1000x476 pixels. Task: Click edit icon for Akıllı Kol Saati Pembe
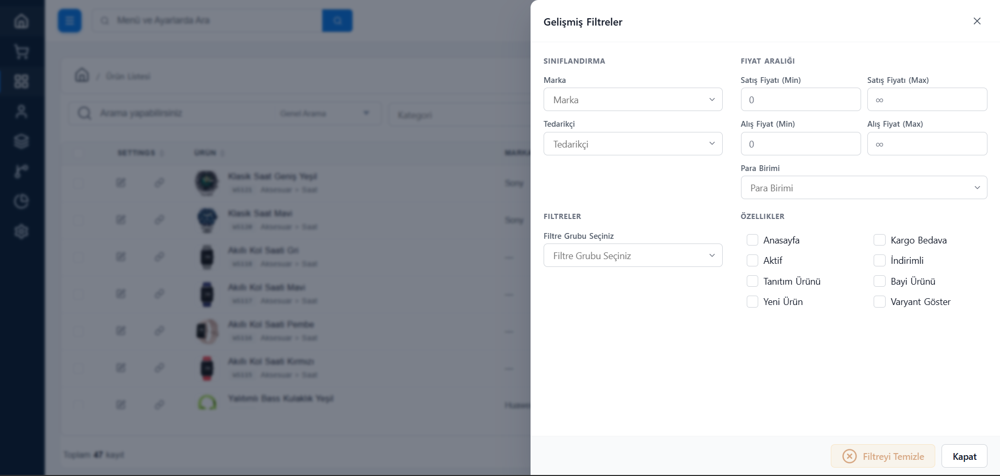click(x=121, y=331)
